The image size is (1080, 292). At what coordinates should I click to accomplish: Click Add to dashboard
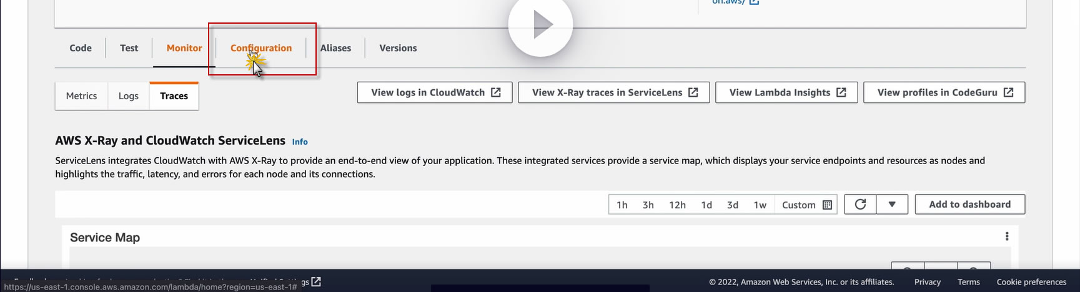point(969,205)
